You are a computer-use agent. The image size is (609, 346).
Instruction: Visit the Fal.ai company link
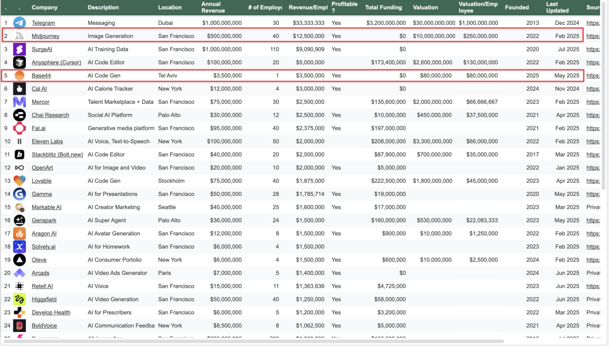tap(38, 128)
